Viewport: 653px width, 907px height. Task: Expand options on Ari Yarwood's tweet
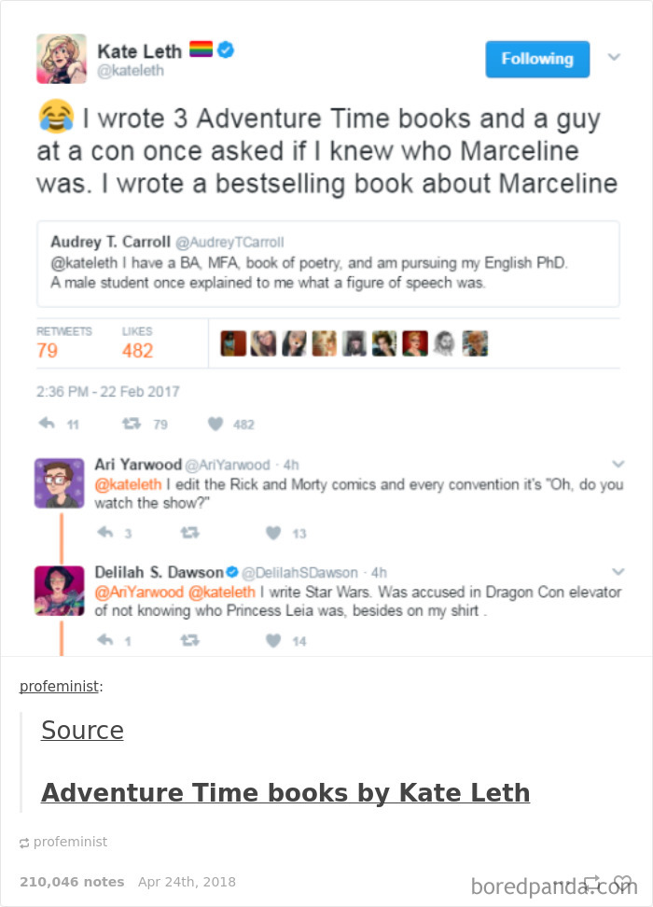click(x=618, y=465)
